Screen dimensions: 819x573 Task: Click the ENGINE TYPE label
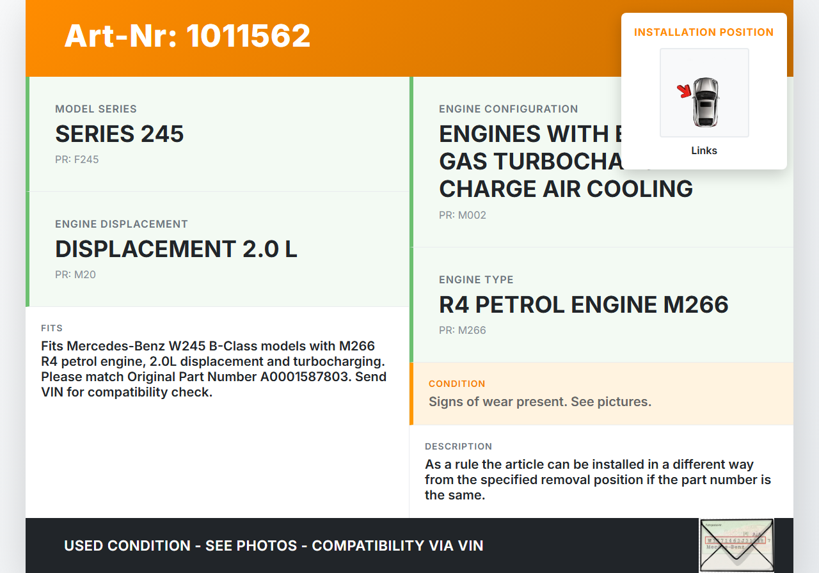(x=476, y=279)
